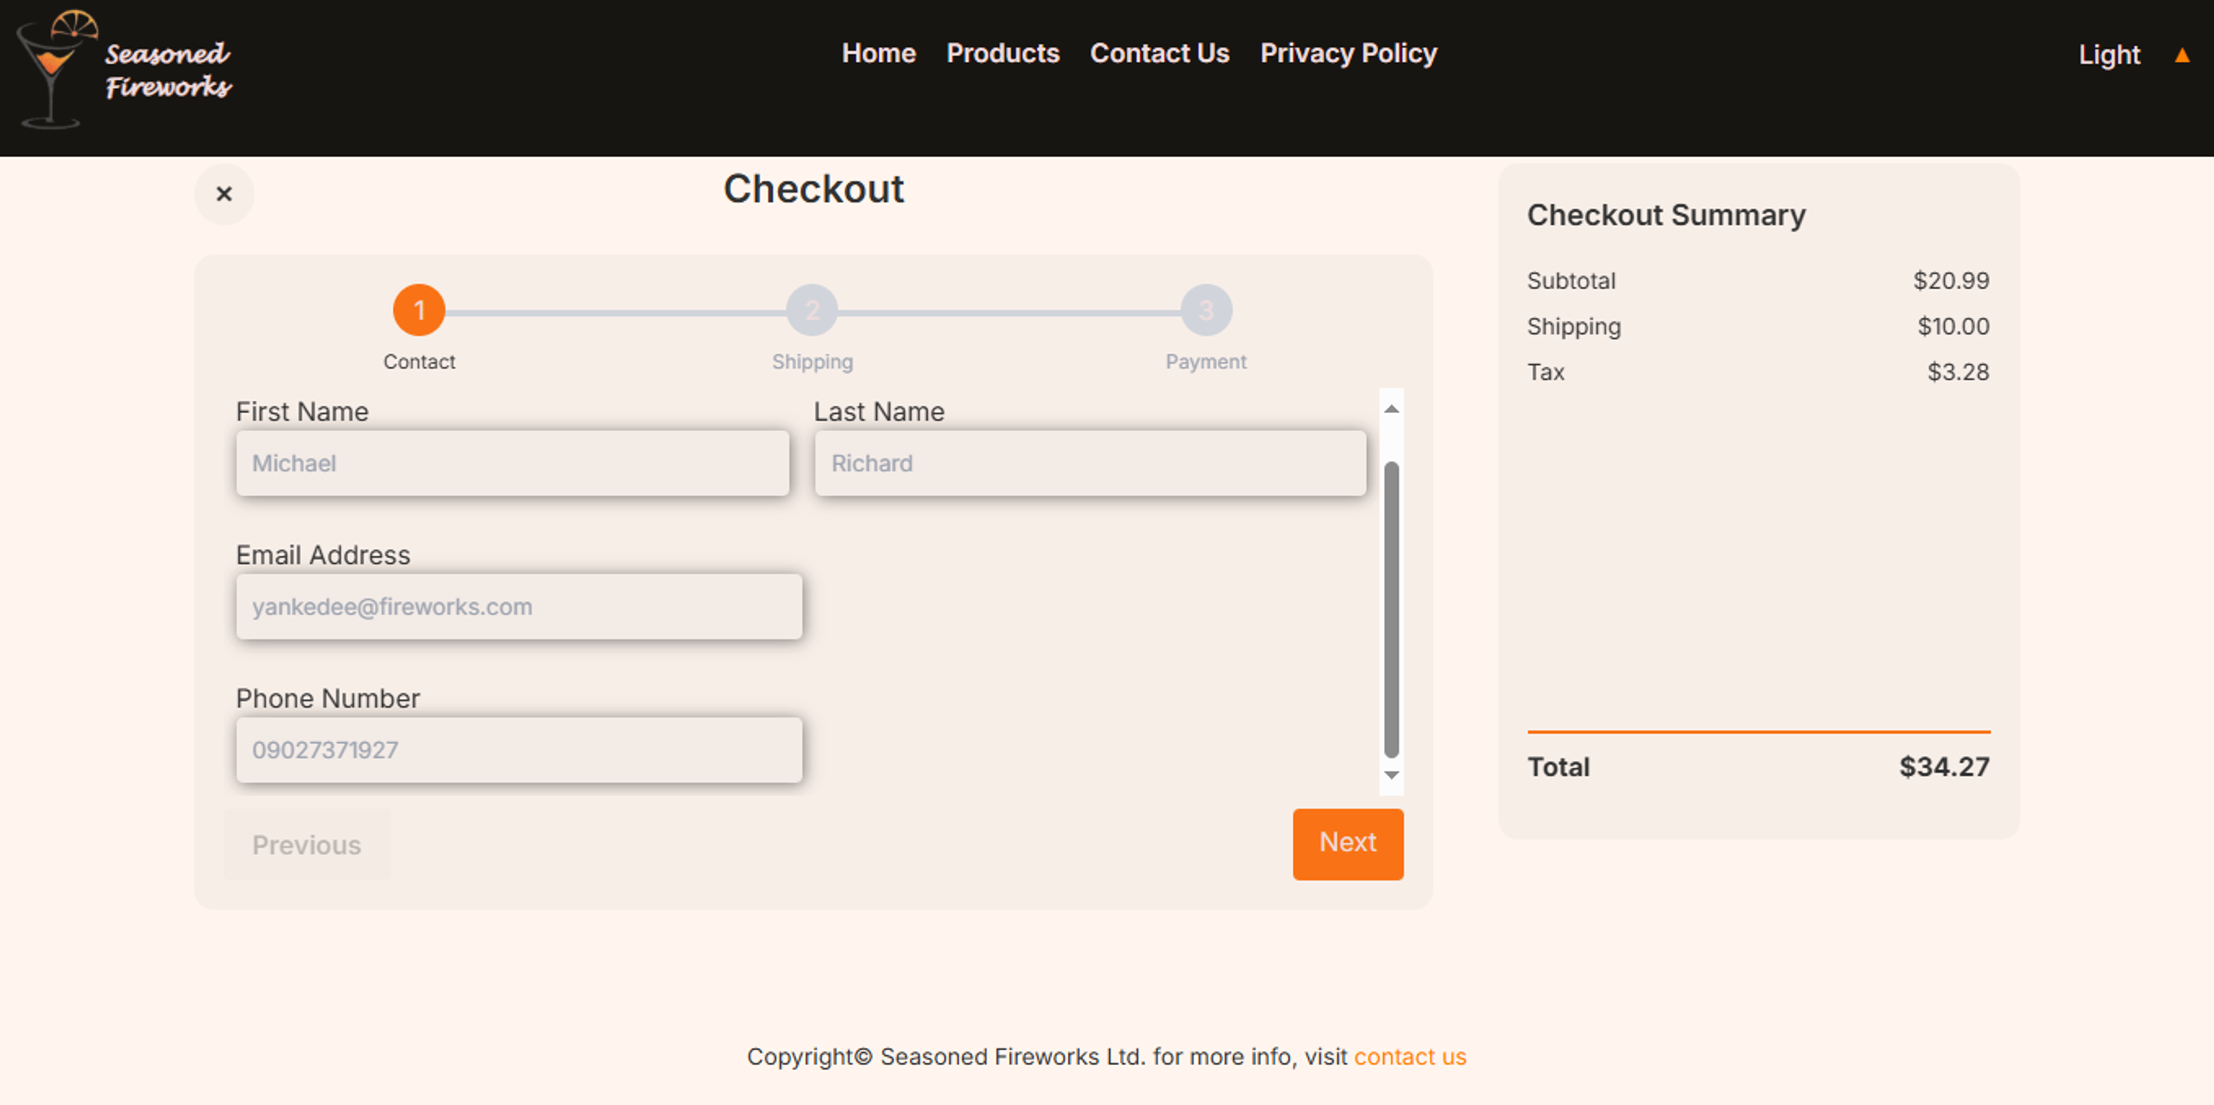This screenshot has height=1105, width=2214.
Task: Click the Checkout Summary heading
Action: [1666, 215]
